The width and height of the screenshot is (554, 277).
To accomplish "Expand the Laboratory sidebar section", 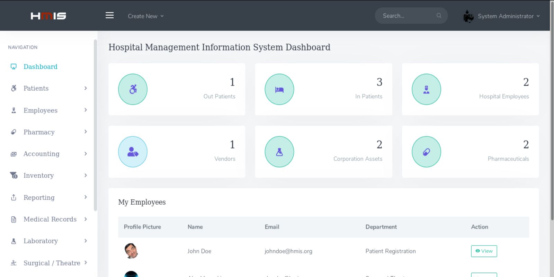I will [48, 241].
